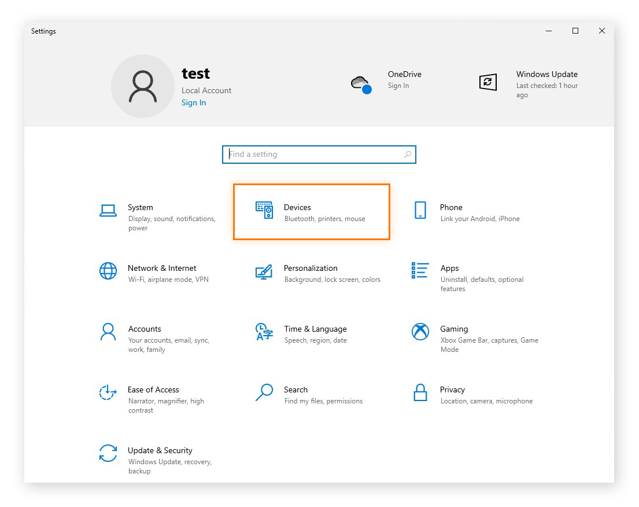Image resolution: width=639 pixels, height=507 pixels.
Task: Select the Gaming Xbox icon
Action: click(420, 332)
